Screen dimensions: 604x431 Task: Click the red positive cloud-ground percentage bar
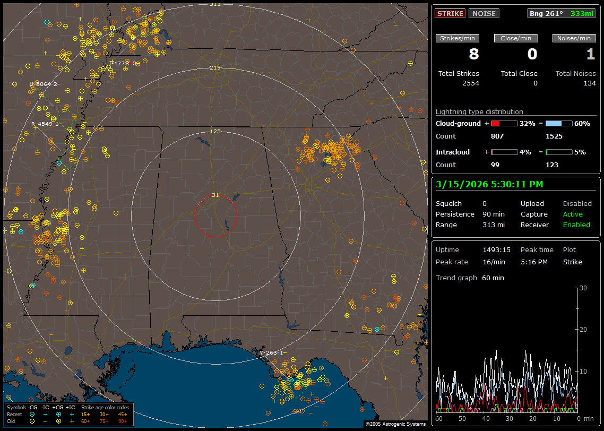(x=504, y=123)
